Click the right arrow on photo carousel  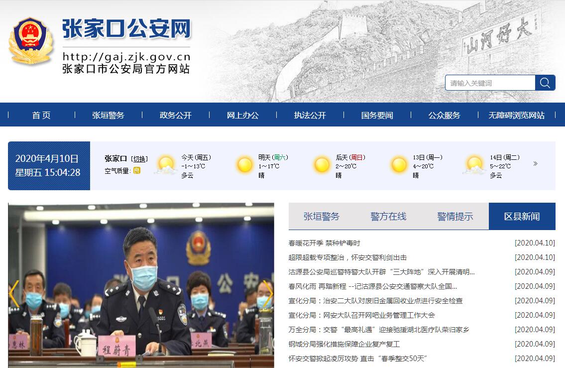click(267, 294)
